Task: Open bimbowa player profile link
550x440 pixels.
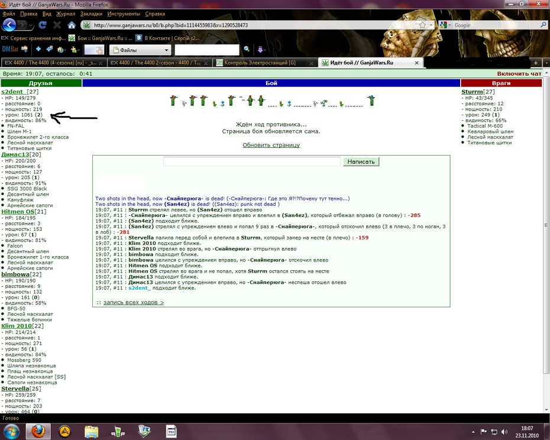Action: click(15, 274)
